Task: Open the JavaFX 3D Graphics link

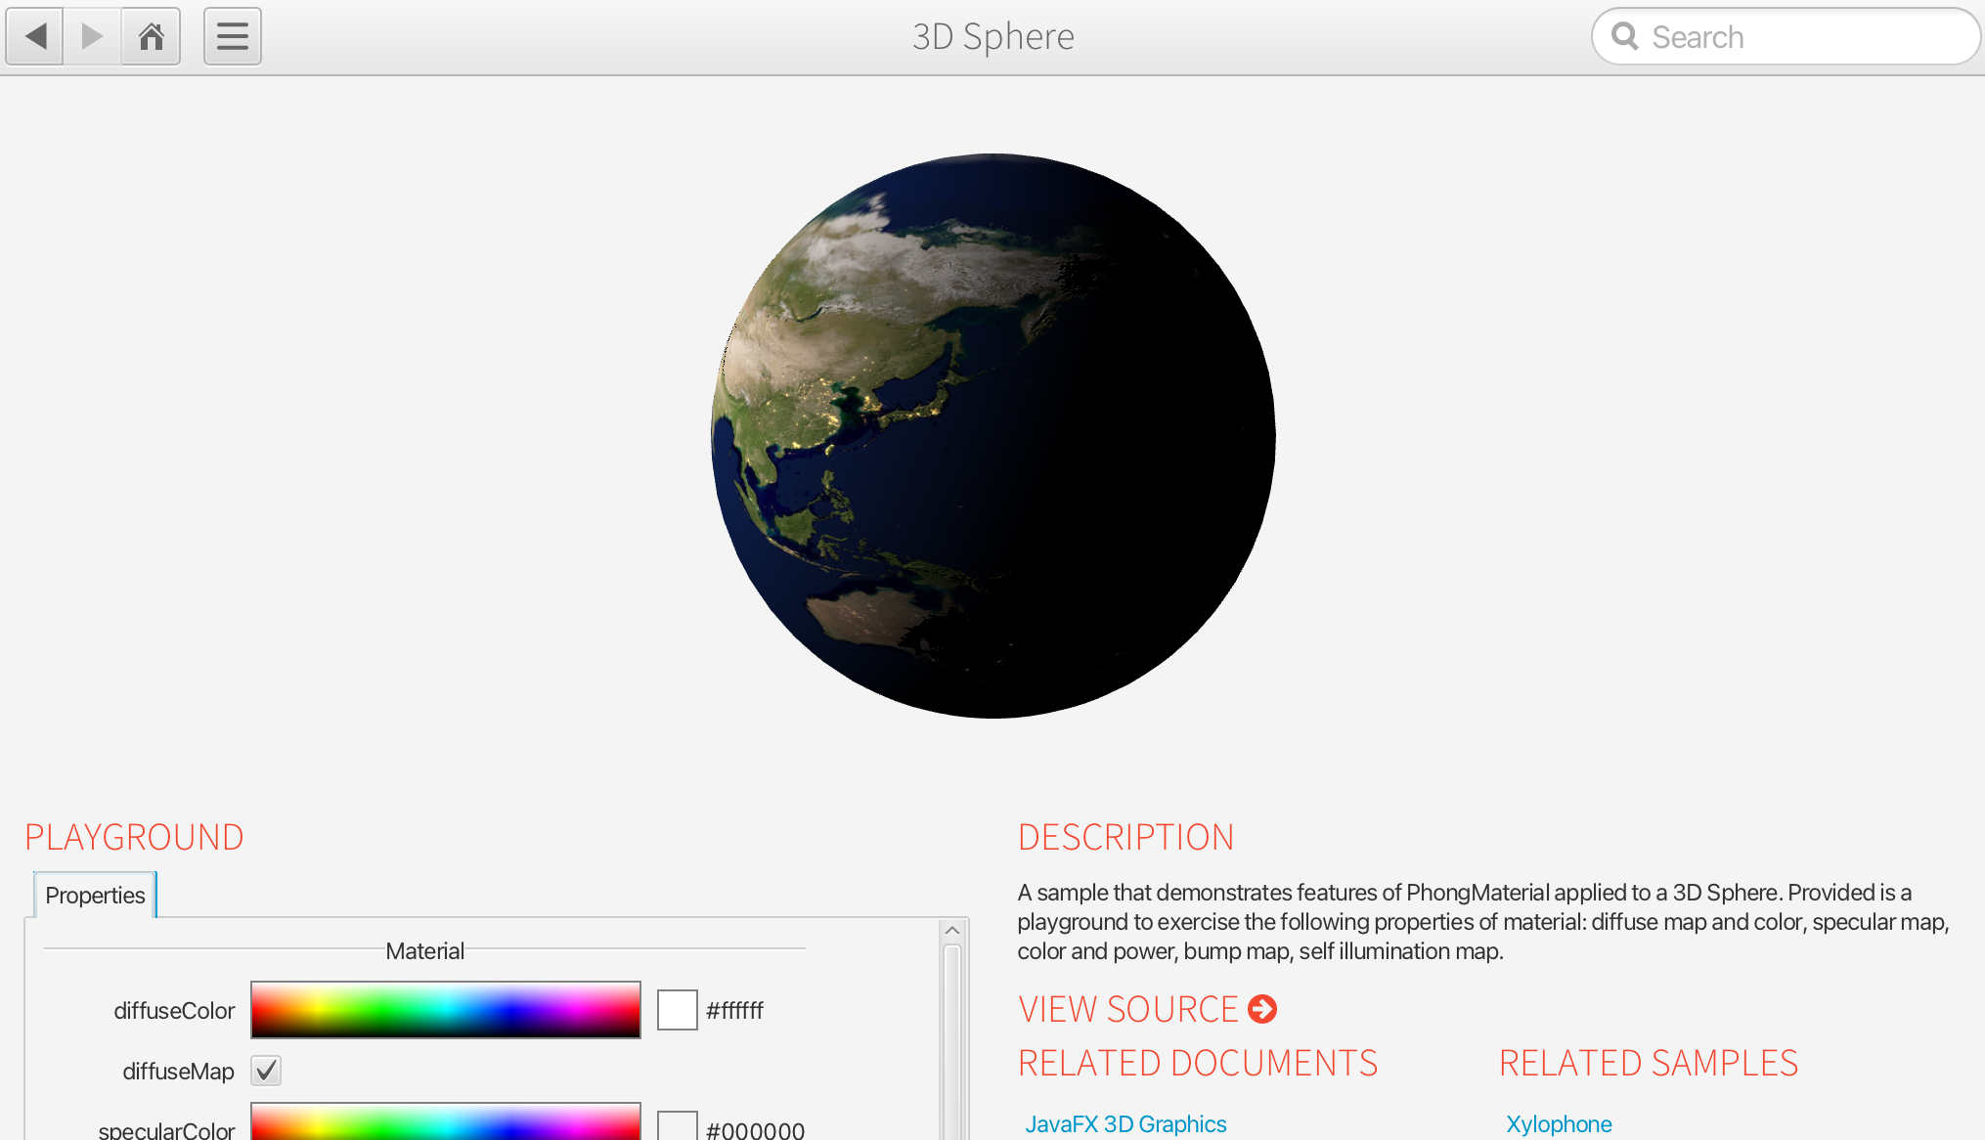Action: pyautogui.click(x=1125, y=1123)
